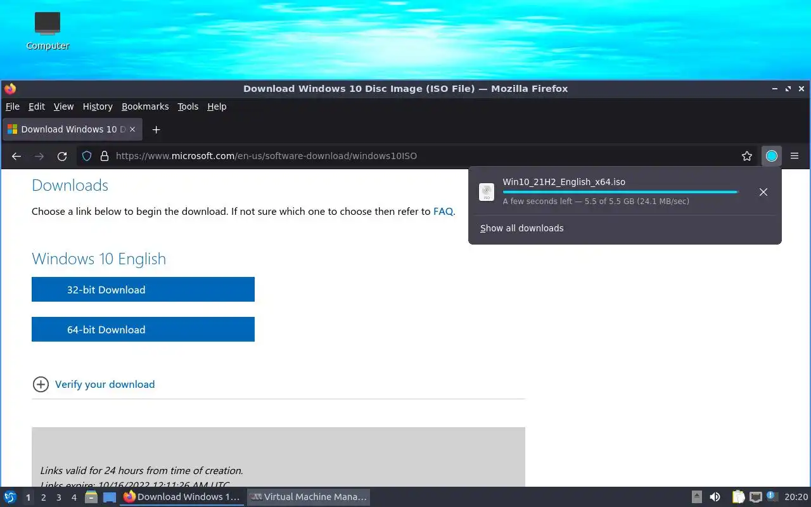This screenshot has width=811, height=507.
Task: Open the LXQt start menu
Action: (x=10, y=497)
